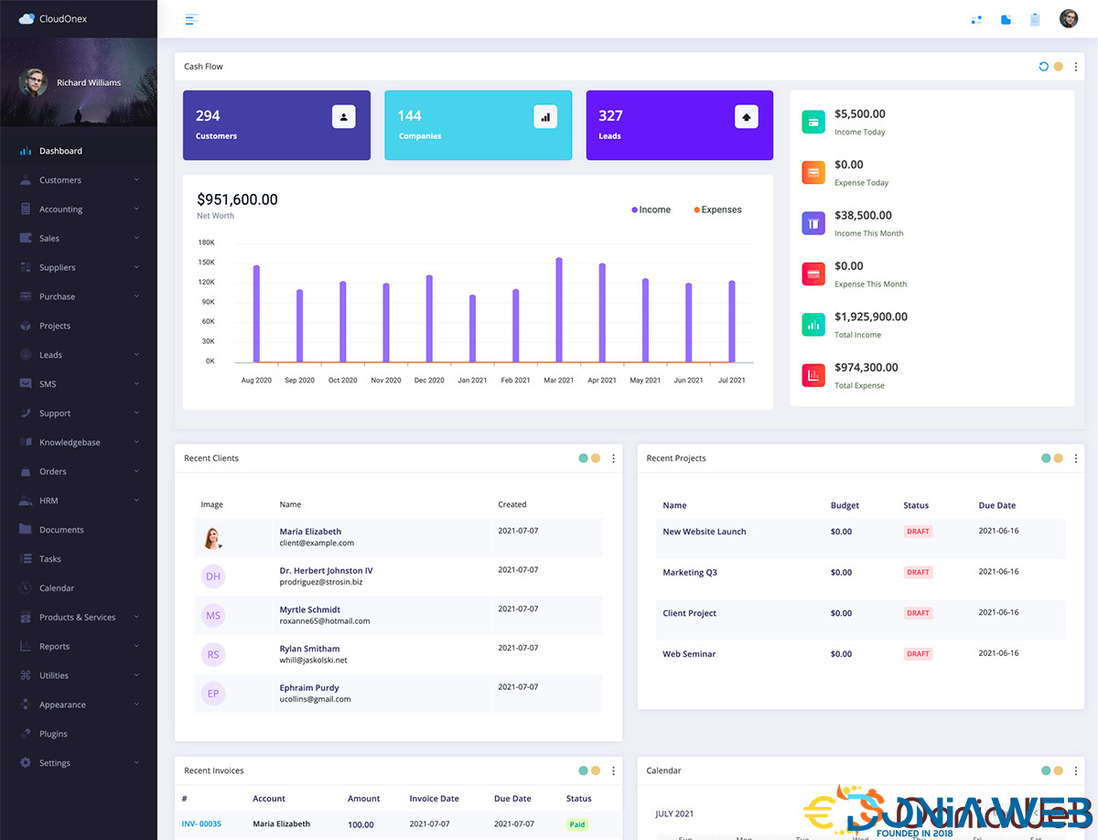Click yellow dot in Recent Projects header
This screenshot has width=1098, height=840.
[x=1059, y=458]
